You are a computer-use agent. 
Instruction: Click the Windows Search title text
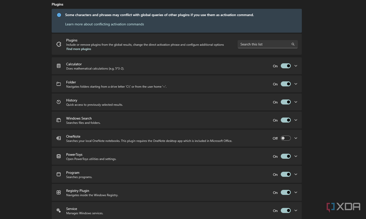click(x=79, y=118)
